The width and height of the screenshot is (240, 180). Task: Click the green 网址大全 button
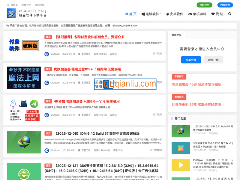pyautogui.click(x=205, y=5)
